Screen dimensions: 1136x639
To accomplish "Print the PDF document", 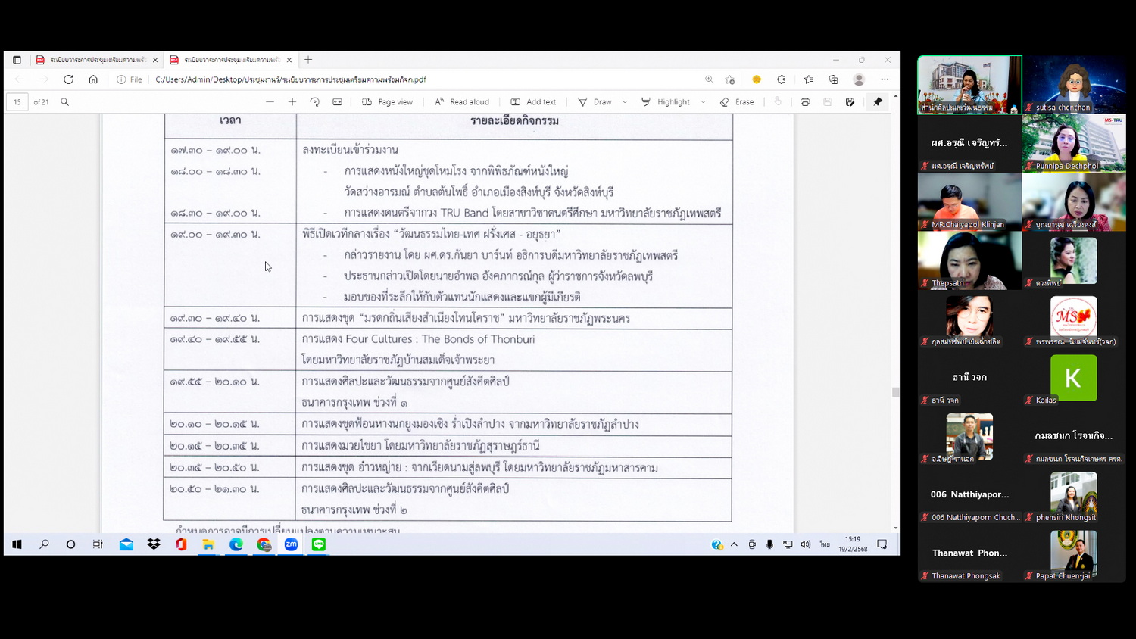I will point(805,102).
